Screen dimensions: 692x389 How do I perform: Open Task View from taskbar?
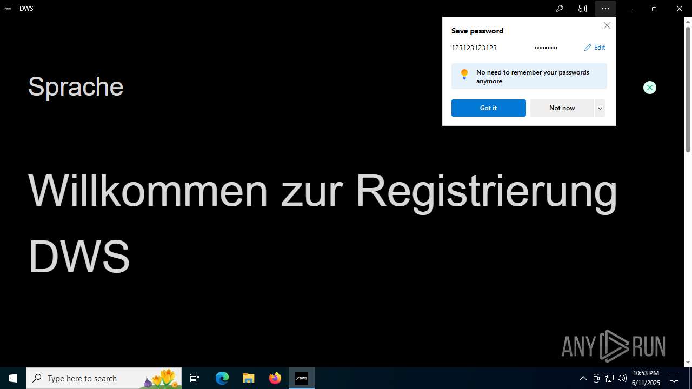point(195,378)
